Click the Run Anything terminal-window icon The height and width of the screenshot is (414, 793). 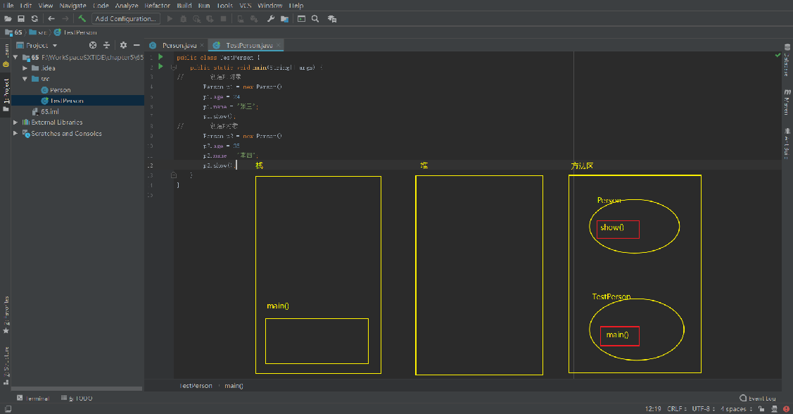(301, 19)
